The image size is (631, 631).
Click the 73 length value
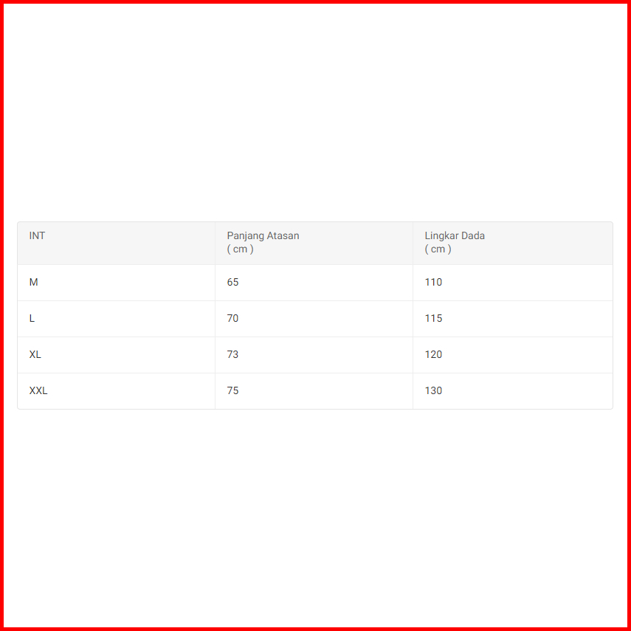click(233, 355)
